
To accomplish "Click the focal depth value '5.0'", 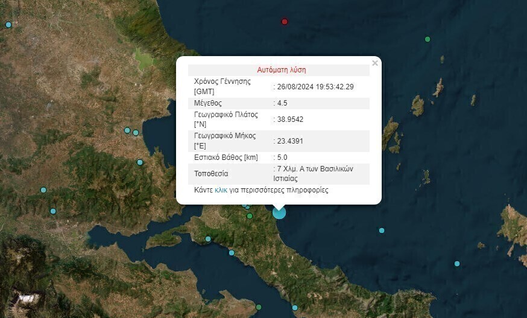I will [282, 157].
